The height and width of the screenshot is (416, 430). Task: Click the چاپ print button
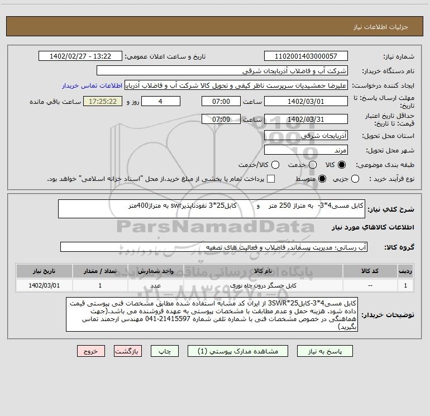[165, 351]
